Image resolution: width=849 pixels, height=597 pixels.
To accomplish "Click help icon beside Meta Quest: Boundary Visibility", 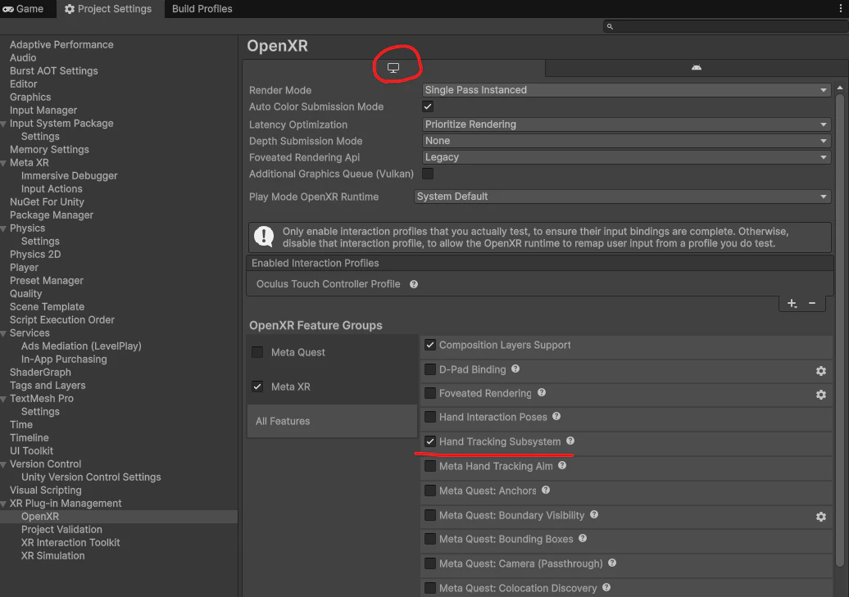I will [594, 514].
